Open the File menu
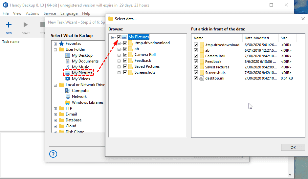The height and width of the screenshot is (179, 308). tap(6, 13)
